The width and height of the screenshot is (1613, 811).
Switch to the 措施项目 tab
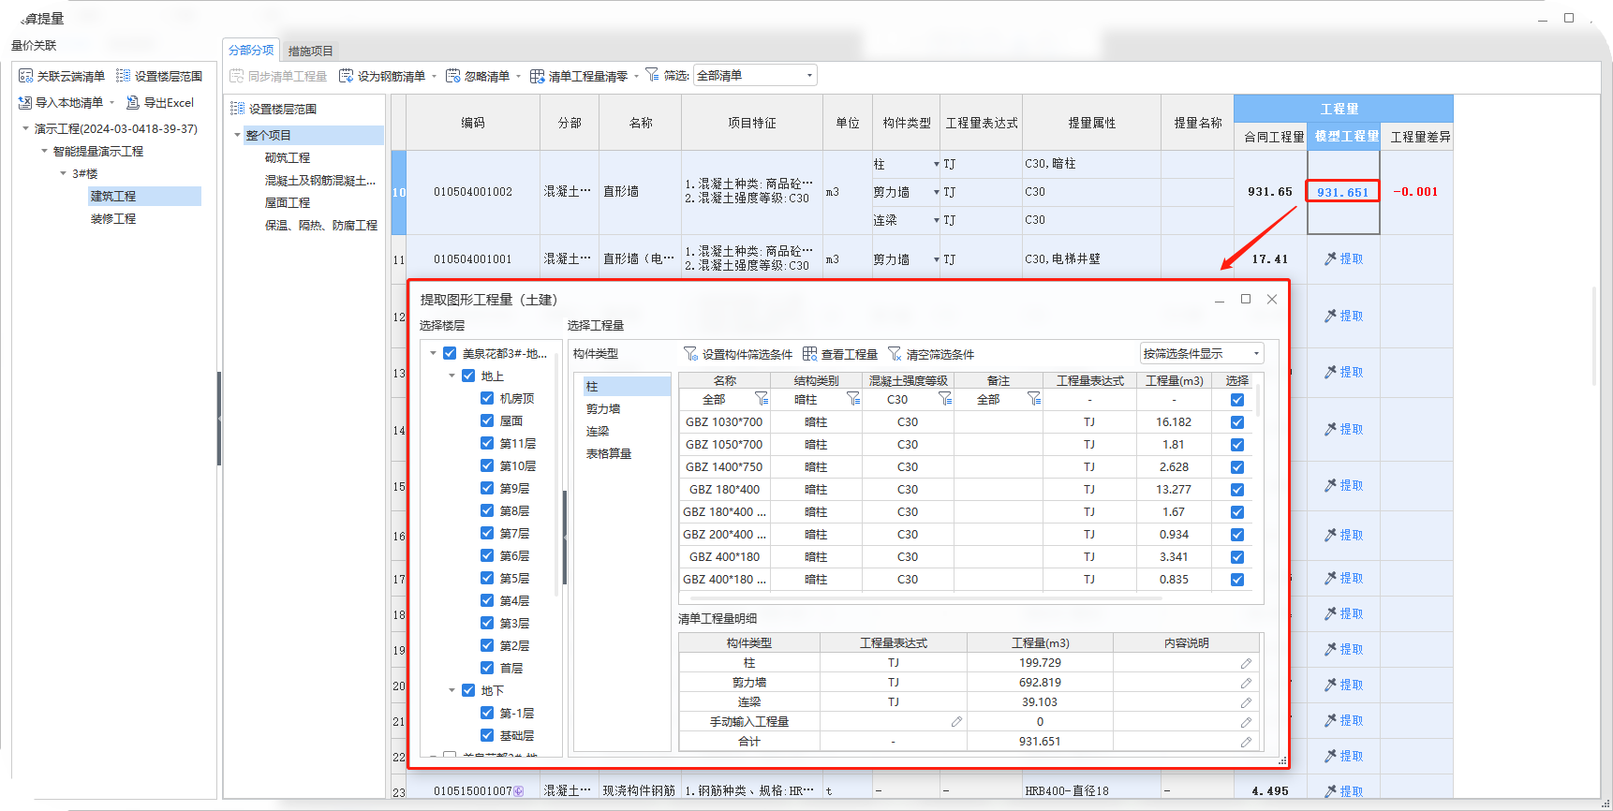[x=310, y=51]
